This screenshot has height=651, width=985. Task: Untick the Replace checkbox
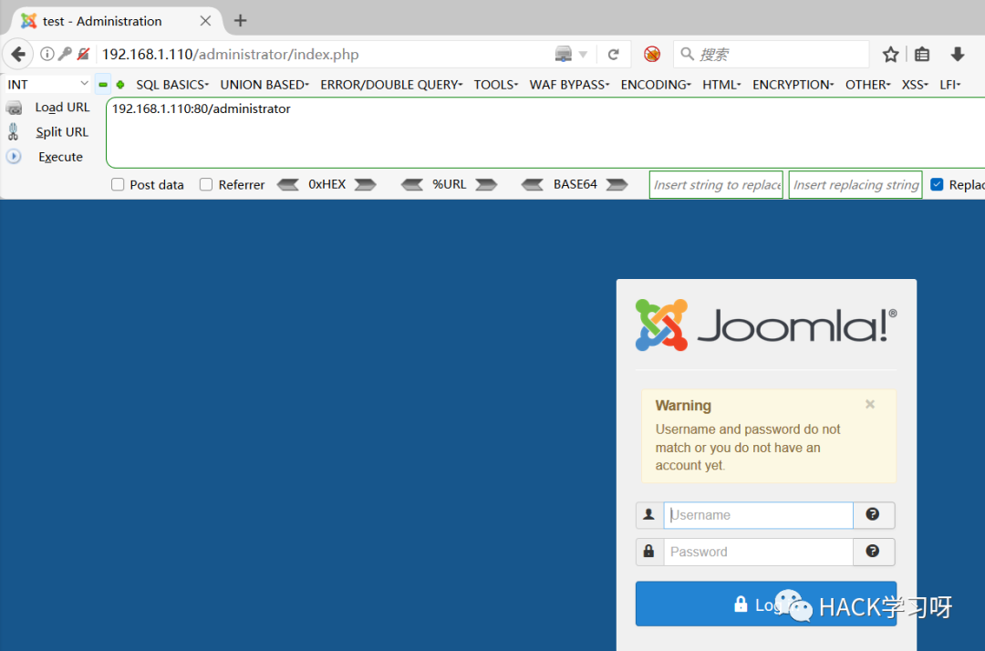coord(937,184)
